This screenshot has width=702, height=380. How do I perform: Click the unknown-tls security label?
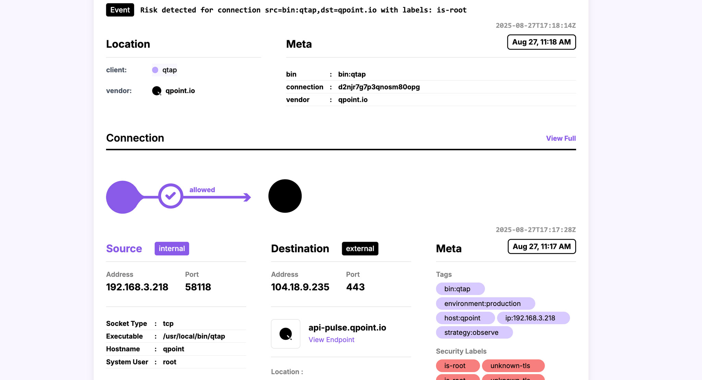click(x=513, y=366)
